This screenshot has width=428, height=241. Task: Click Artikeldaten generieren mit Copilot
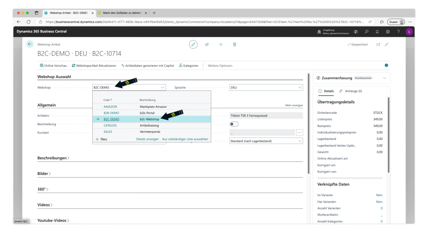point(147,65)
